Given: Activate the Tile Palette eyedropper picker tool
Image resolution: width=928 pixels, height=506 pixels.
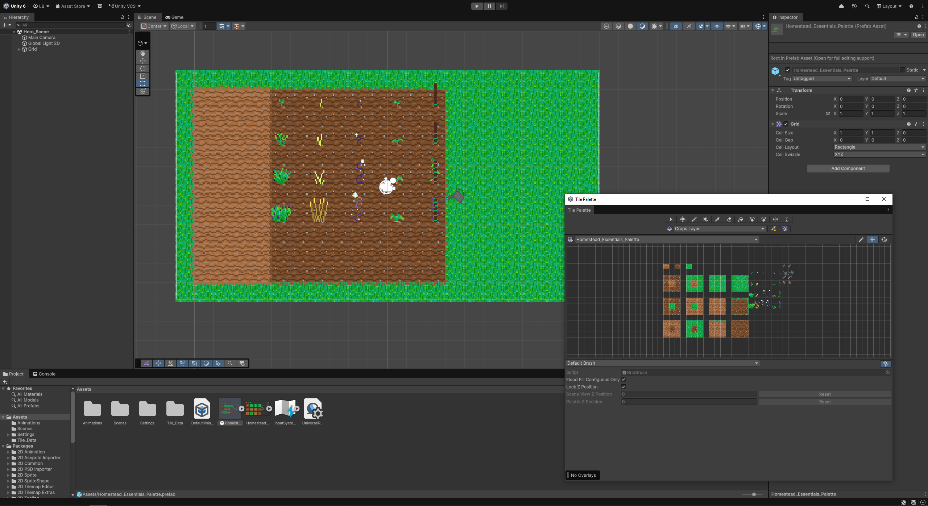Looking at the screenshot, I should pos(717,219).
